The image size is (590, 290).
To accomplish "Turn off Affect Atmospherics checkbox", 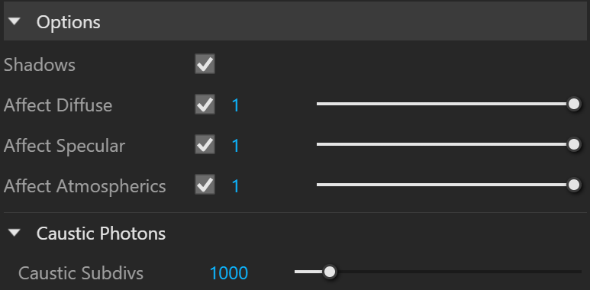I will (205, 185).
